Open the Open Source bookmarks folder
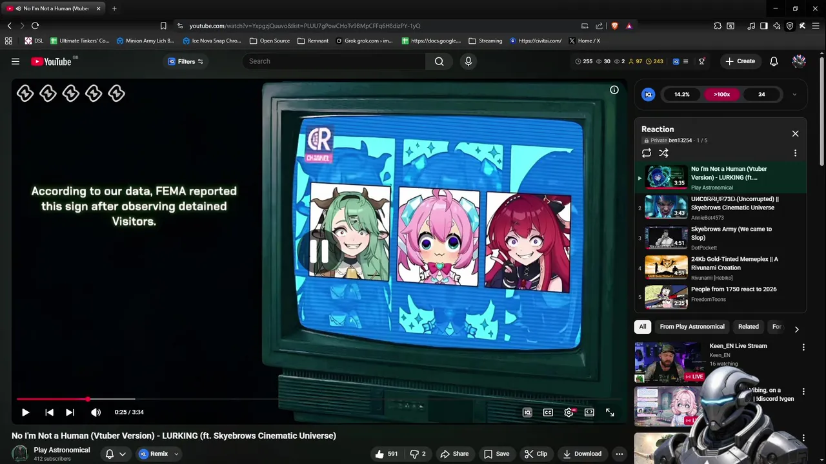This screenshot has width=826, height=464. pyautogui.click(x=270, y=41)
